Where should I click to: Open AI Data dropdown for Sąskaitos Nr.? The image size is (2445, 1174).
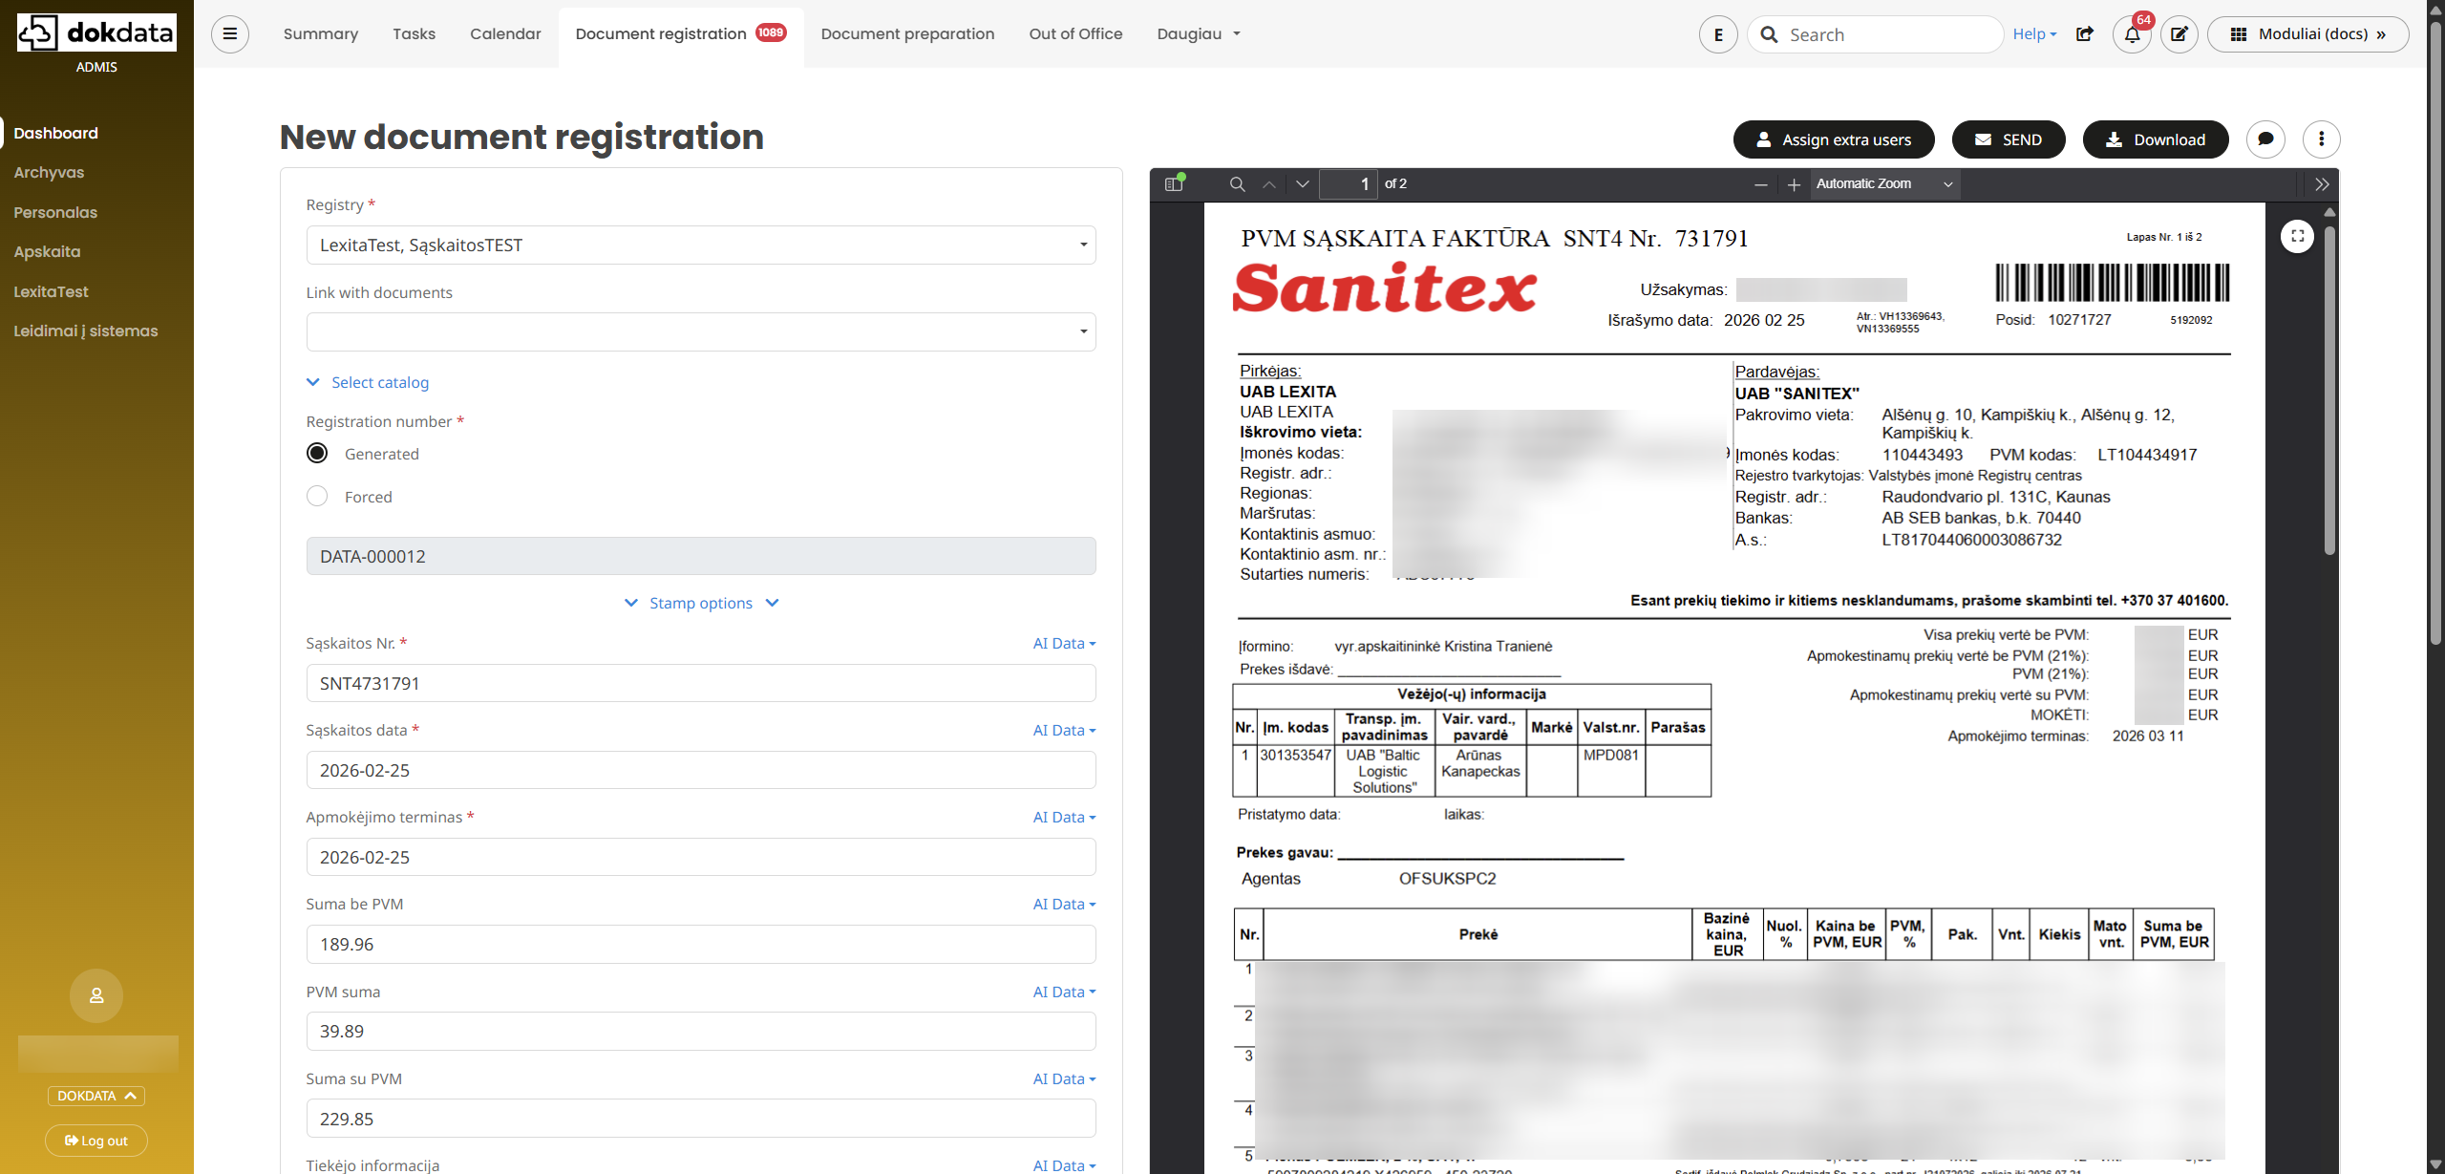pos(1064,644)
